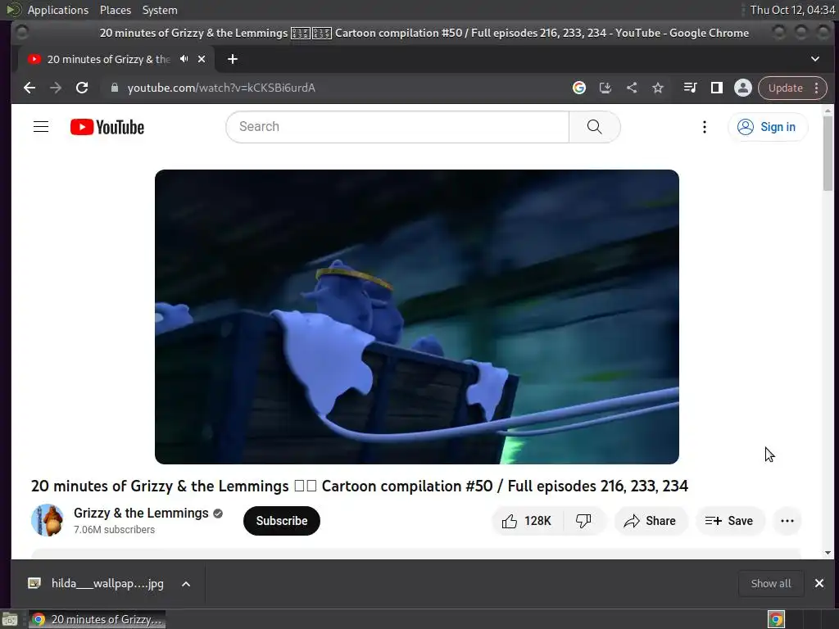839x629 pixels.
Task: Click the page vertical scrollbar thumb
Action: (x=828, y=153)
